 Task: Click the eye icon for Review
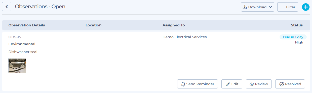(x=252, y=84)
